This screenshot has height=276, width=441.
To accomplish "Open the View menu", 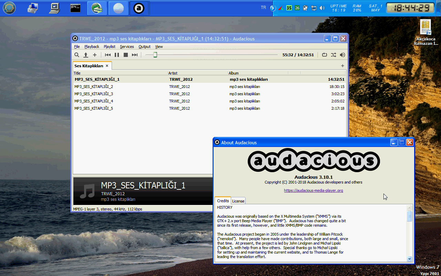I will tap(159, 47).
